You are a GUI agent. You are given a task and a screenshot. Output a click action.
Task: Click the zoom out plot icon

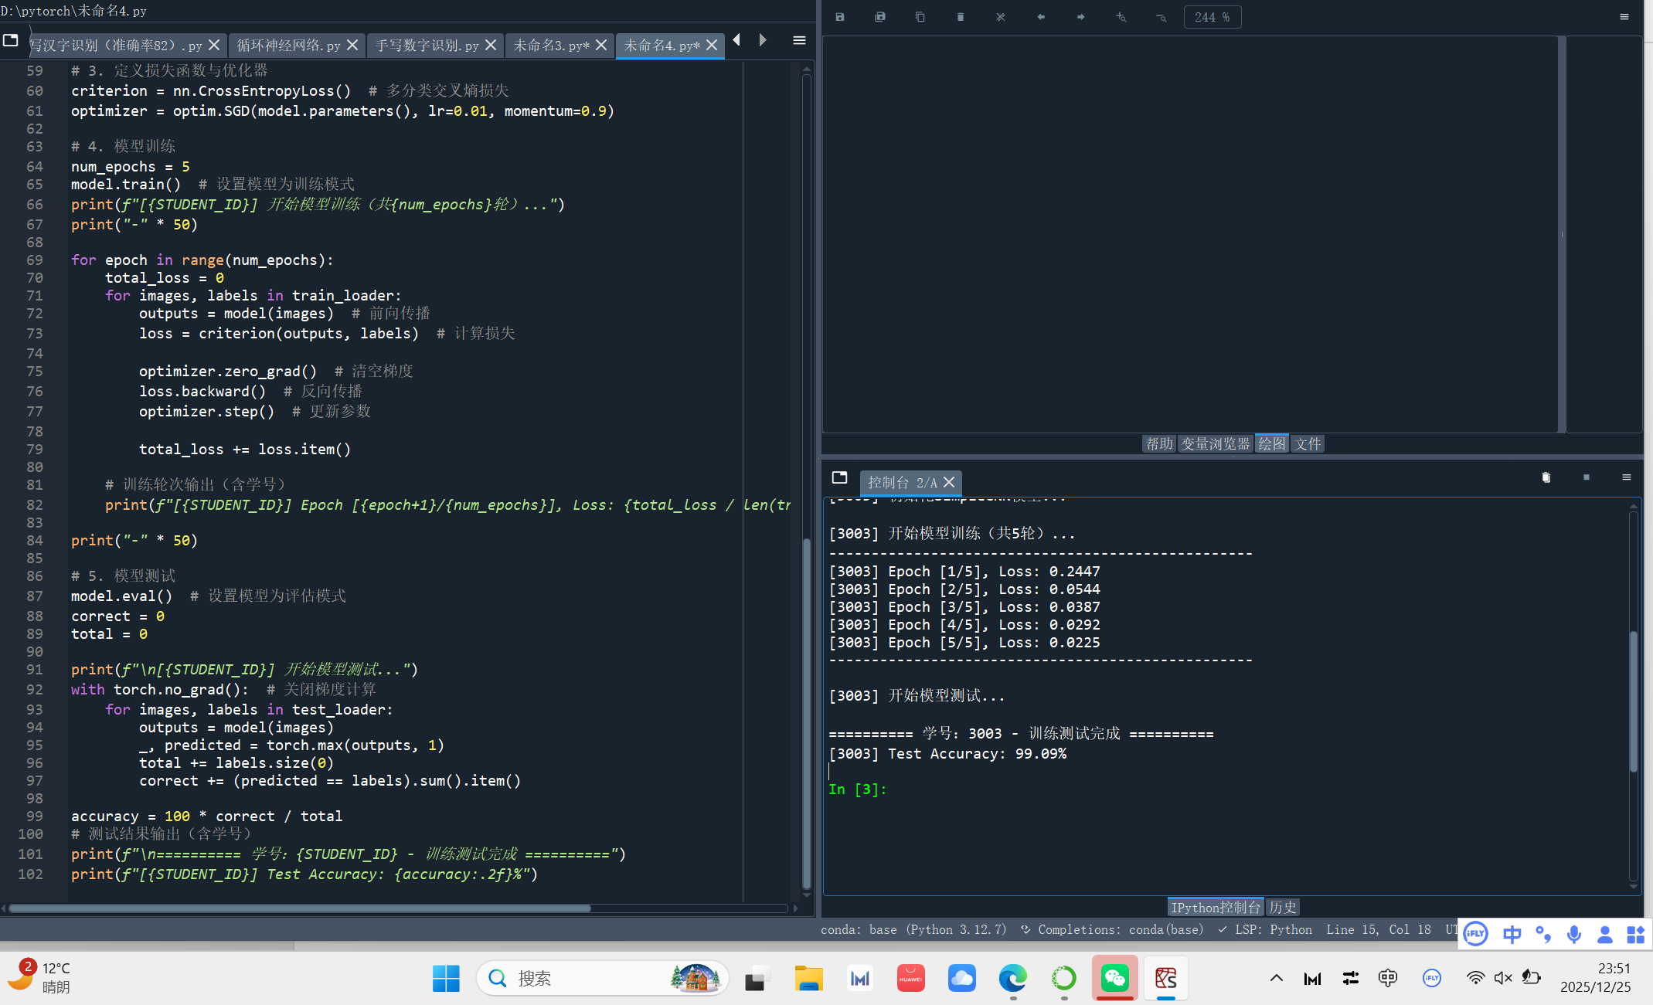click(1161, 17)
